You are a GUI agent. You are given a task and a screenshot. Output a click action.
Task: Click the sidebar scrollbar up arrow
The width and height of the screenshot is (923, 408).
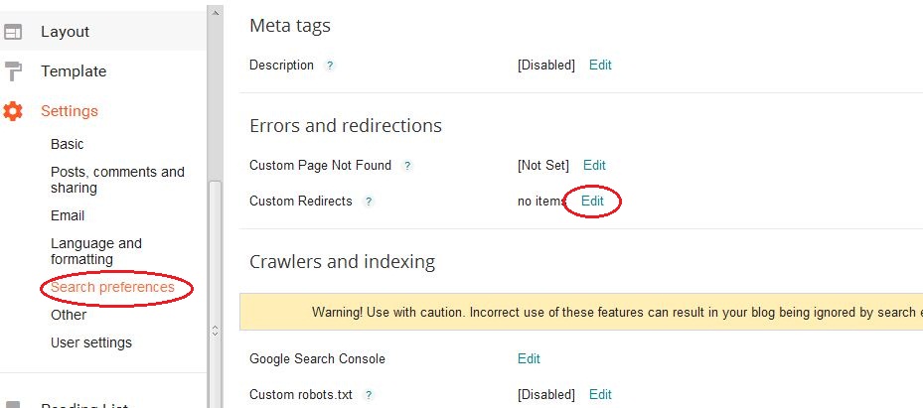point(215,12)
